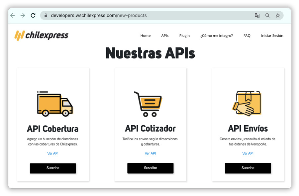Screen dimensions: 299x196
Task: Follow the Ver API link under API Cobertura
Action: pos(53,153)
